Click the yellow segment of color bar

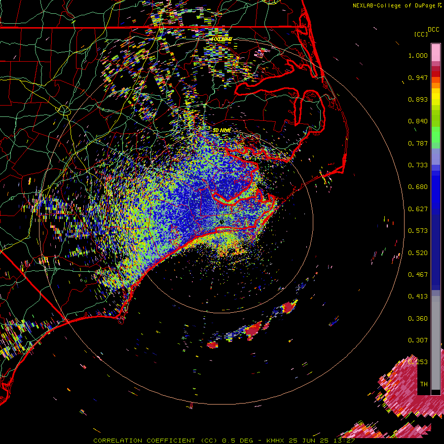point(436,98)
